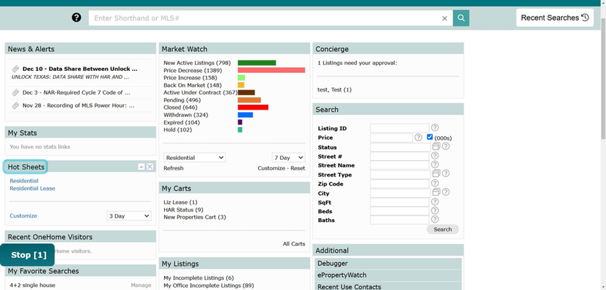Image resolution: width=606 pixels, height=290 pixels.
Task: Open the Residential property type dropdown
Action: (195, 157)
